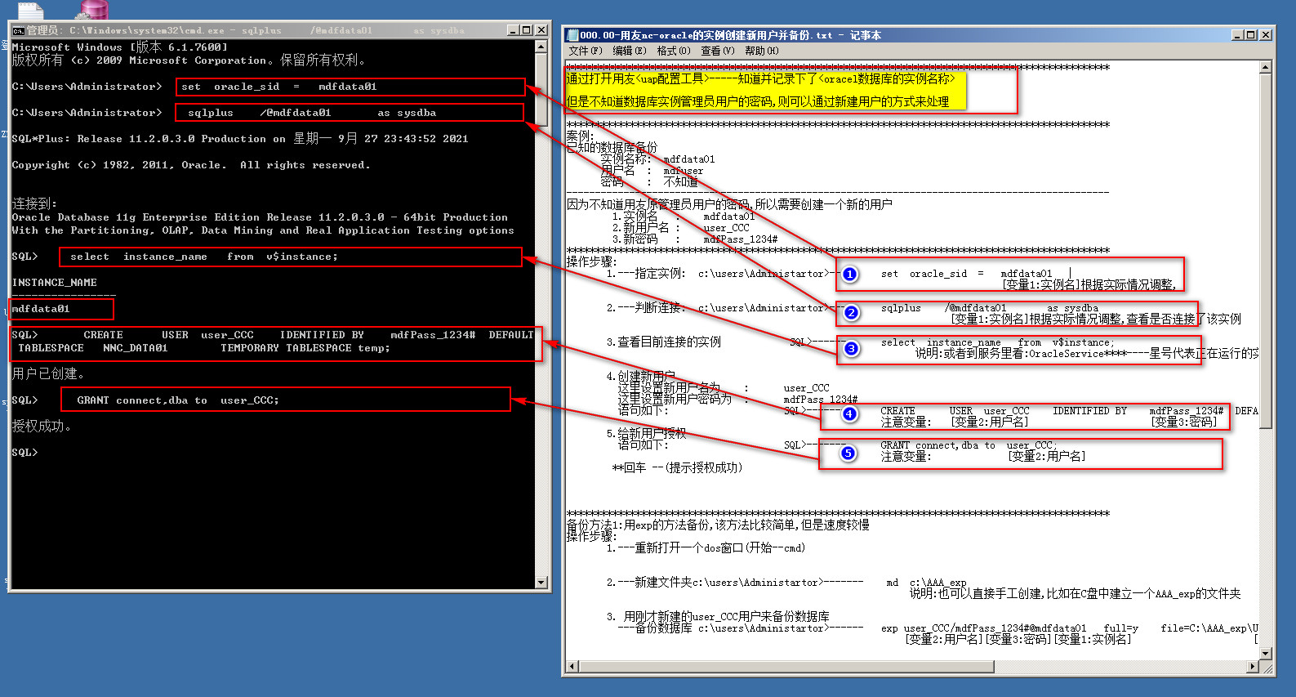The height and width of the screenshot is (697, 1296).
Task: Place cursor on the GRANT connect,dba command line
Action: coord(177,400)
